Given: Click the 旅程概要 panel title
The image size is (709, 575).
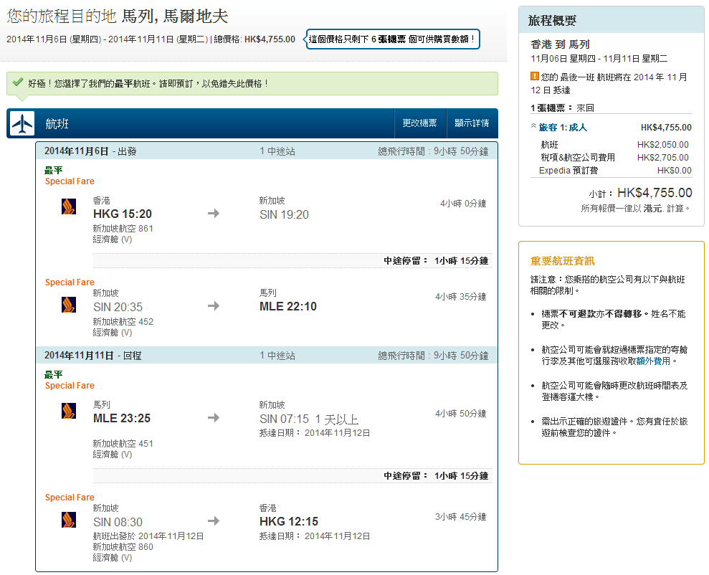Looking at the screenshot, I should [x=552, y=21].
